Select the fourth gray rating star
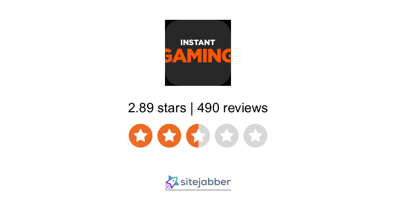Screen dimensions: 396x208 227,136
